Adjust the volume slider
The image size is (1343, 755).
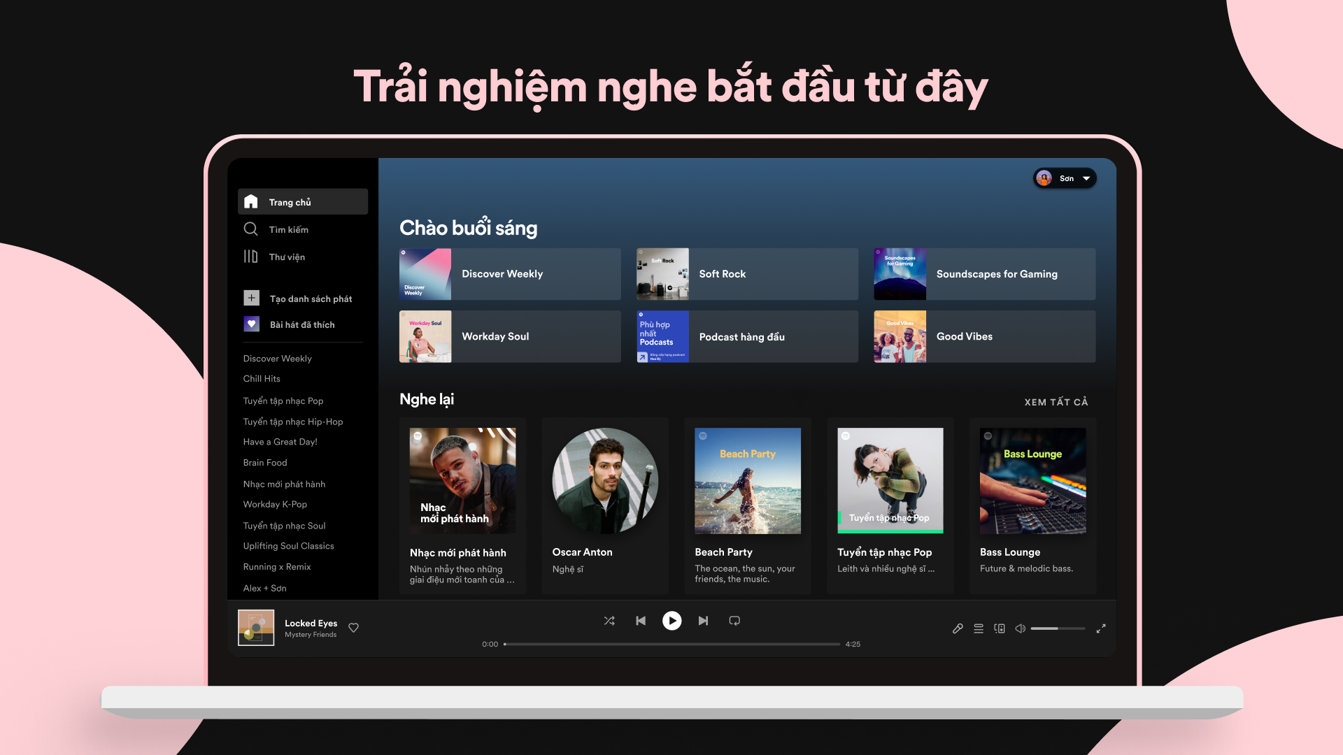click(x=1058, y=628)
